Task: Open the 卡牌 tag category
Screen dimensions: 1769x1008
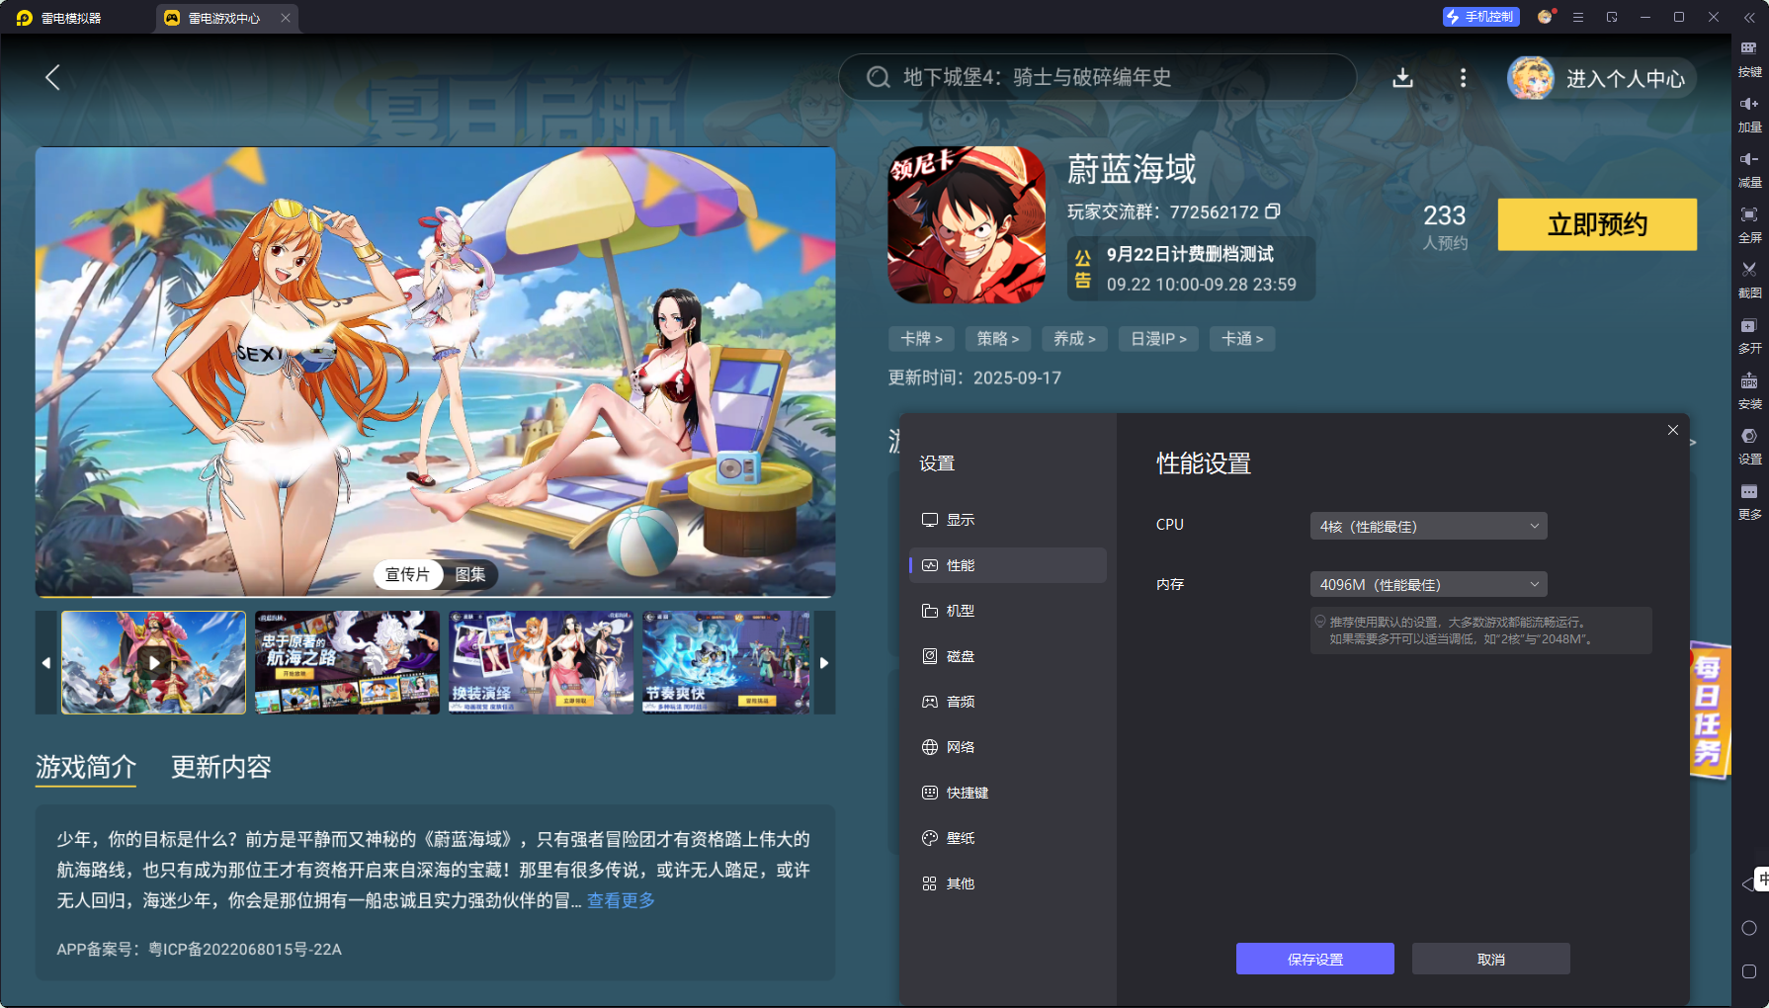Action: tap(921, 339)
